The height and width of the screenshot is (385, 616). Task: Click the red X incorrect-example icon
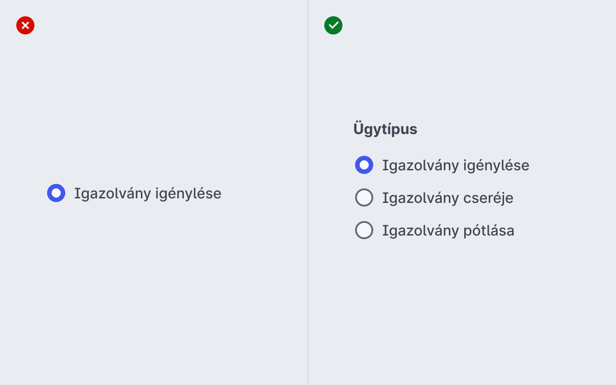(25, 25)
